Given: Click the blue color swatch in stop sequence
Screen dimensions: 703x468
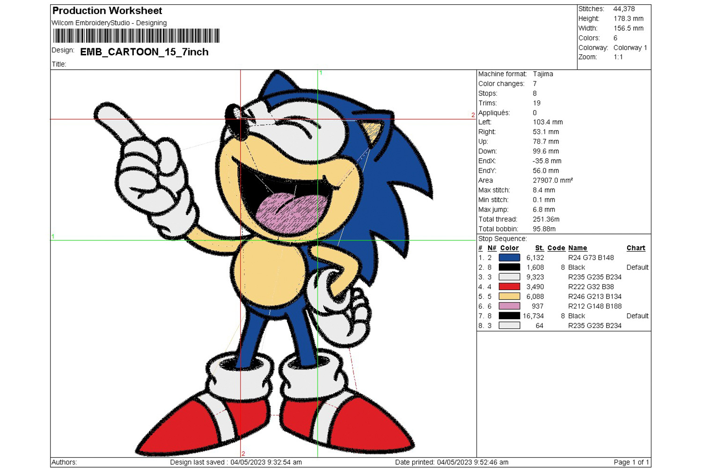Looking at the screenshot, I should (509, 257).
